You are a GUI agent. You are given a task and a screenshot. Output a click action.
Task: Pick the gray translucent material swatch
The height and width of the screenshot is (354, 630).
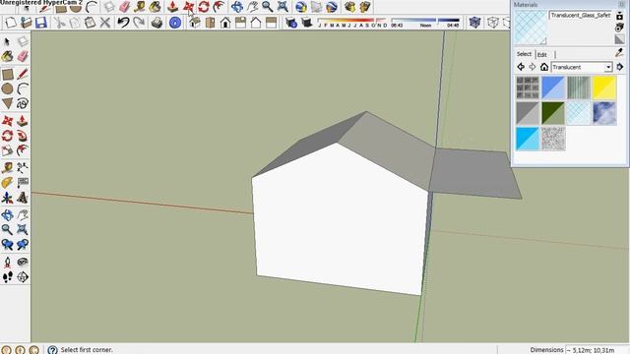pos(528,113)
